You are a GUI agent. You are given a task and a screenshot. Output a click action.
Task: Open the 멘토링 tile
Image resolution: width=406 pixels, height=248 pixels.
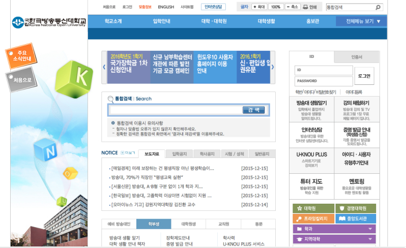pos(357,186)
